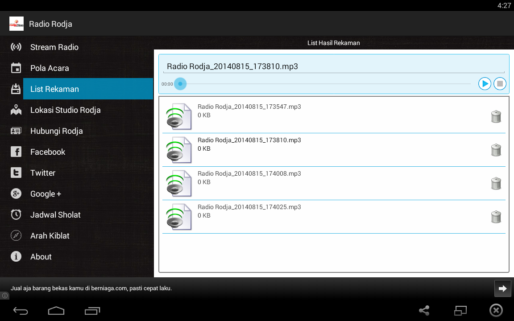Click the Hubungi Rodja contact card icon
514x321 pixels.
coord(16,131)
